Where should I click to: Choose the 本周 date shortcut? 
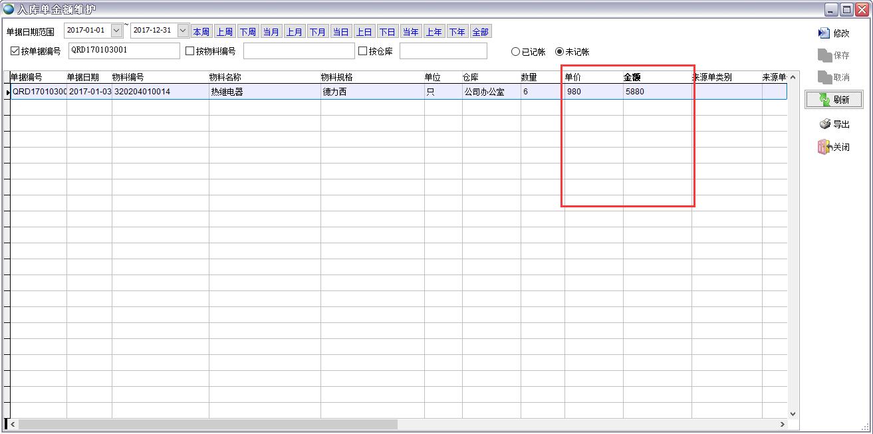(201, 32)
